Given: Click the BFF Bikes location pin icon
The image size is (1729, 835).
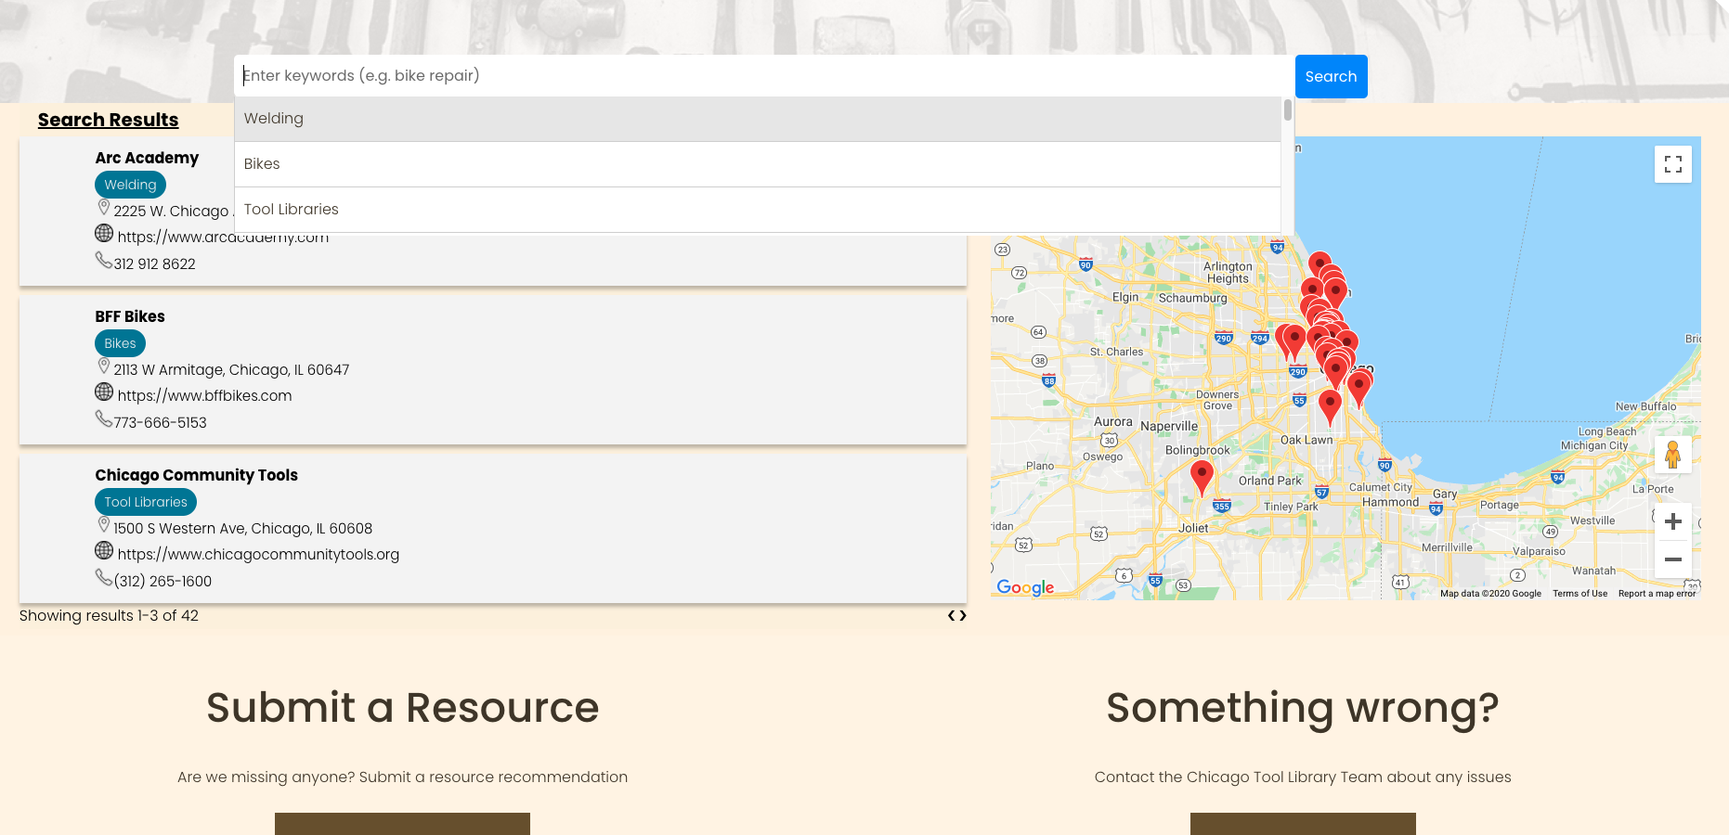Looking at the screenshot, I should (104, 366).
